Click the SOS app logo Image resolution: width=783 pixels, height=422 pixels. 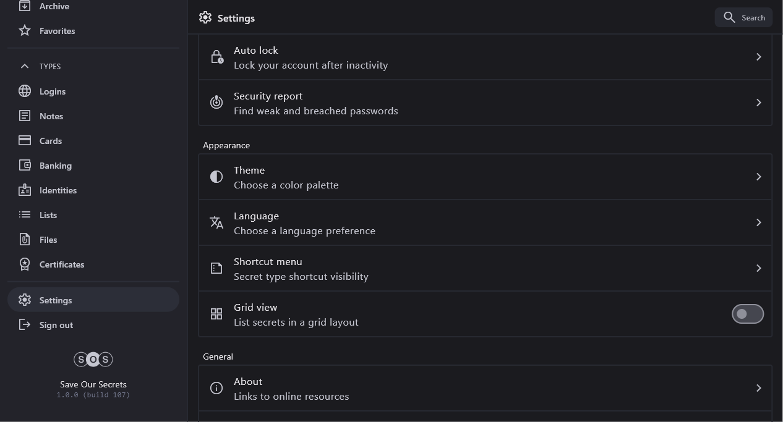[93, 359]
